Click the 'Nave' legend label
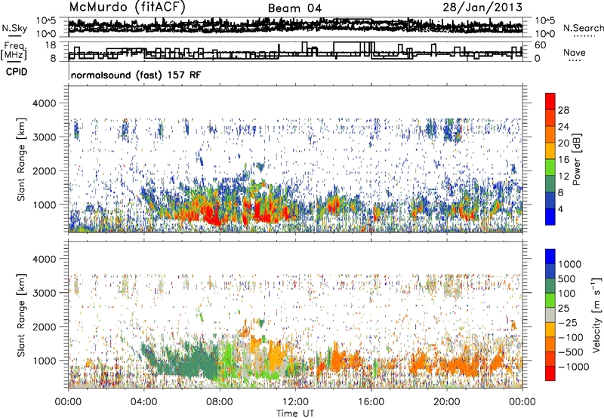 (x=574, y=52)
